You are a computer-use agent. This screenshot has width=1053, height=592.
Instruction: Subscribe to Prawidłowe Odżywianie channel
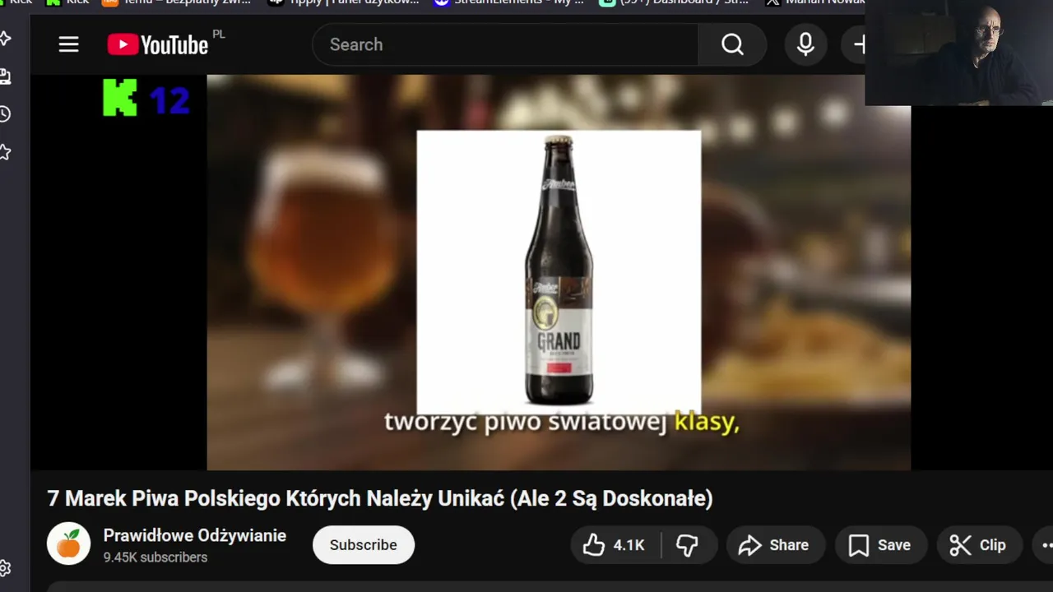(x=364, y=545)
